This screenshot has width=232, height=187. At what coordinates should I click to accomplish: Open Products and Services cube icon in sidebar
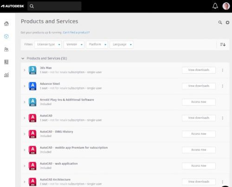[6, 37]
